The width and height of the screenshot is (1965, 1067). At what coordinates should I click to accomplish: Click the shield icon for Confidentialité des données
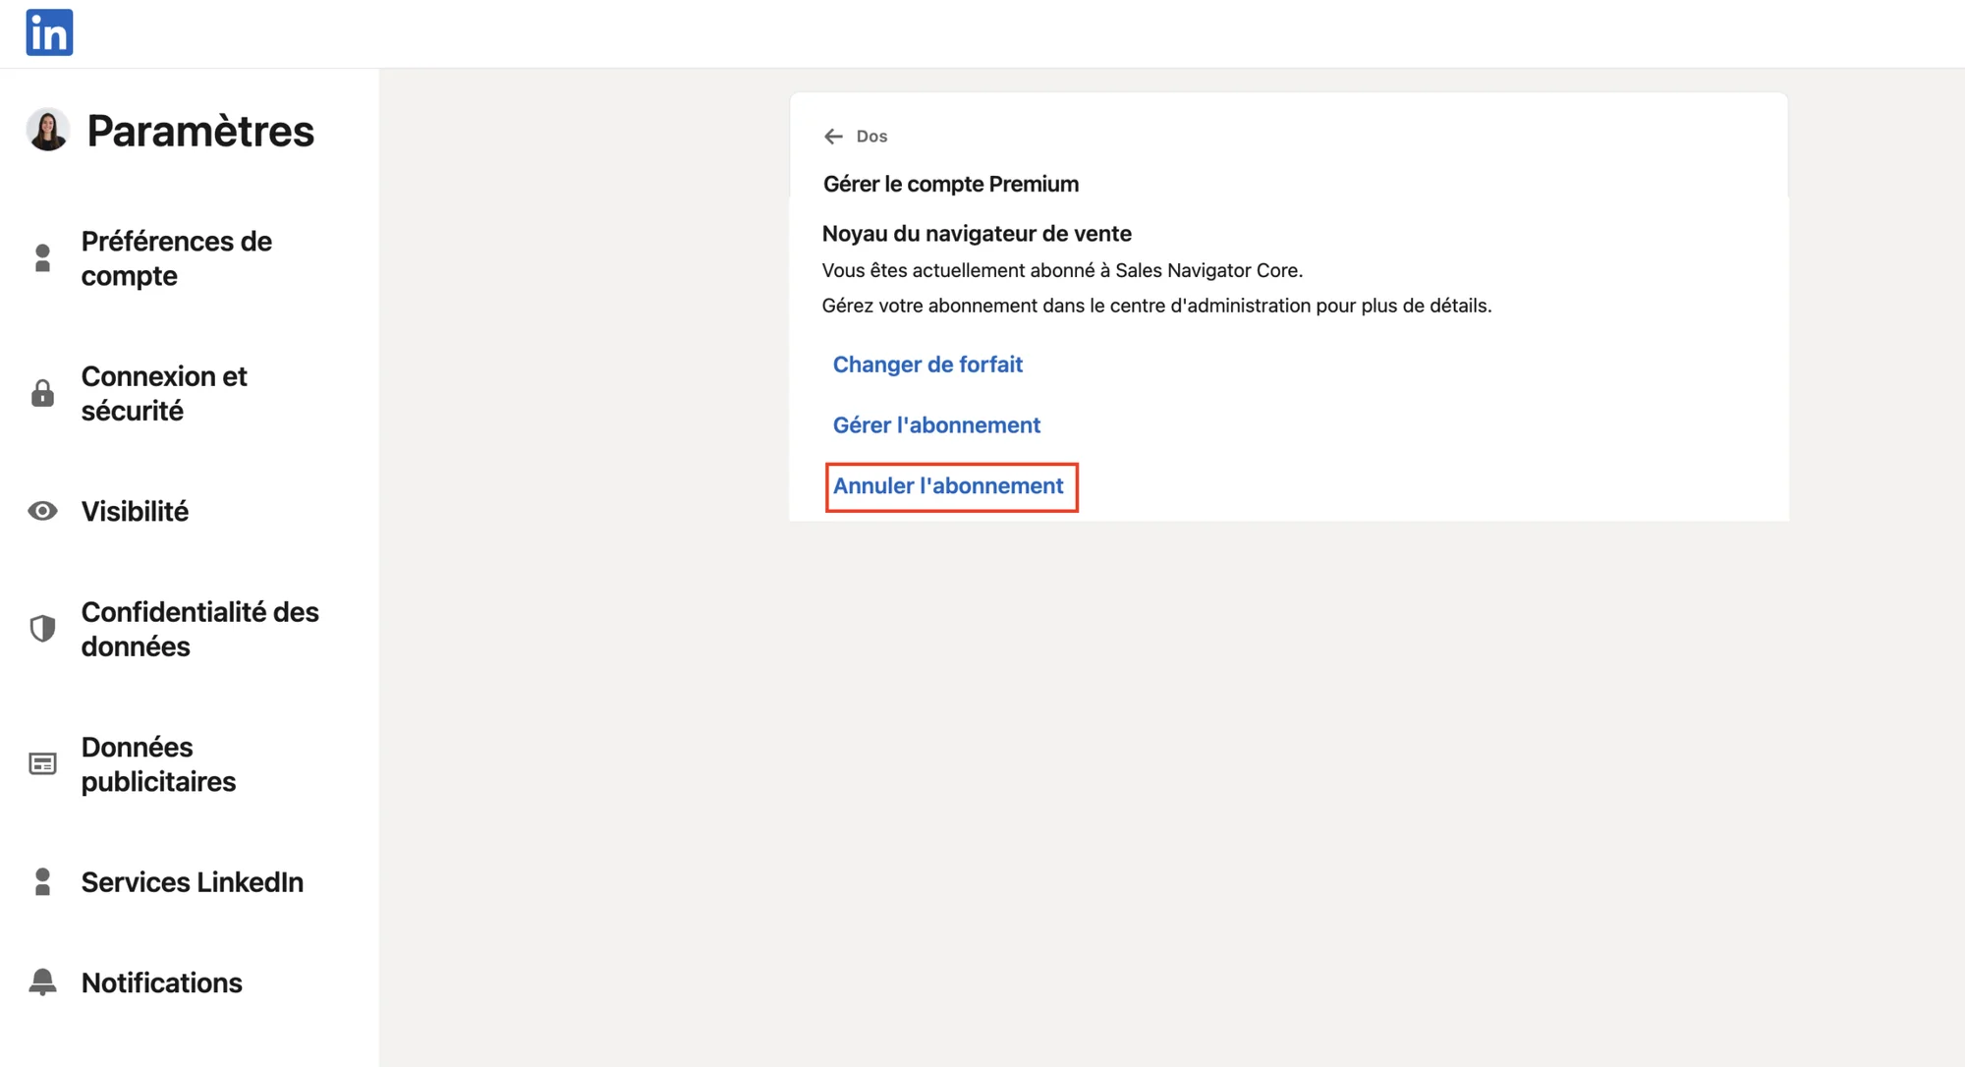[42, 629]
